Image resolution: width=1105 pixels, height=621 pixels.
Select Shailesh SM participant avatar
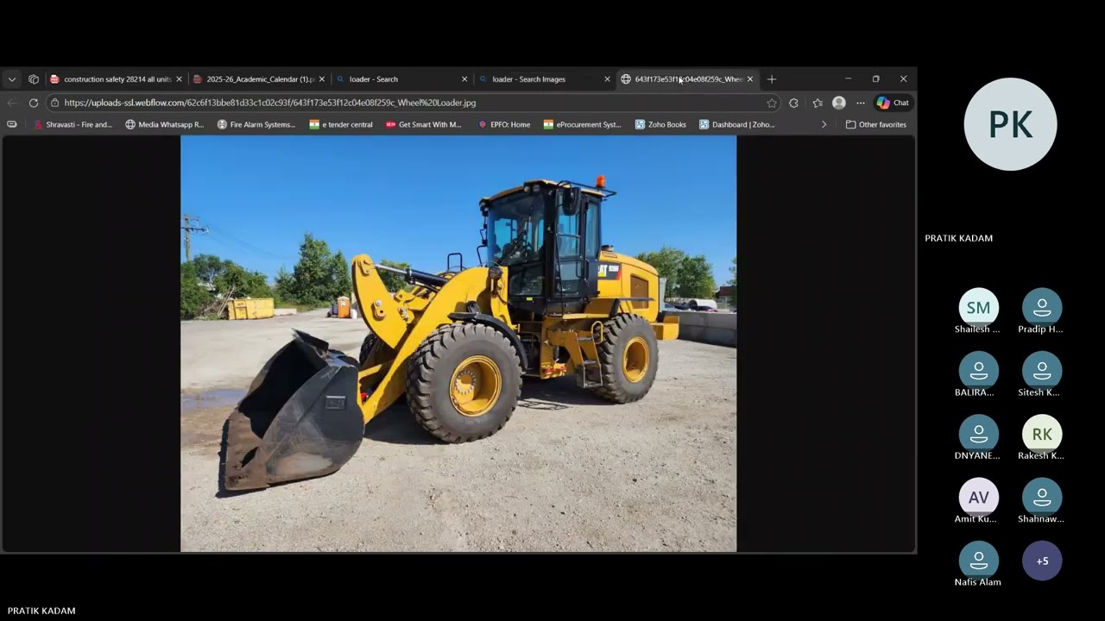coord(978,308)
